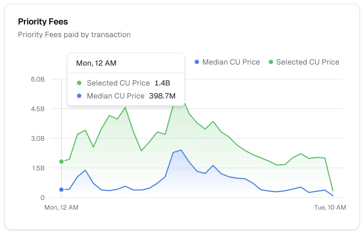Click the highest peak of the blue median line

181,150
